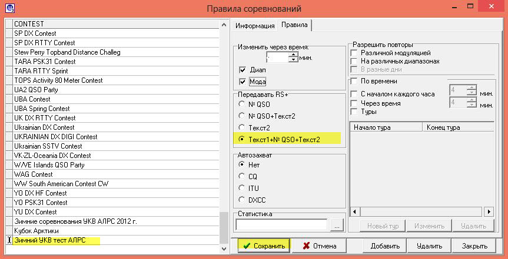508x259 pixels.
Task: Choose CQ autocapture radio button
Action: click(242, 176)
